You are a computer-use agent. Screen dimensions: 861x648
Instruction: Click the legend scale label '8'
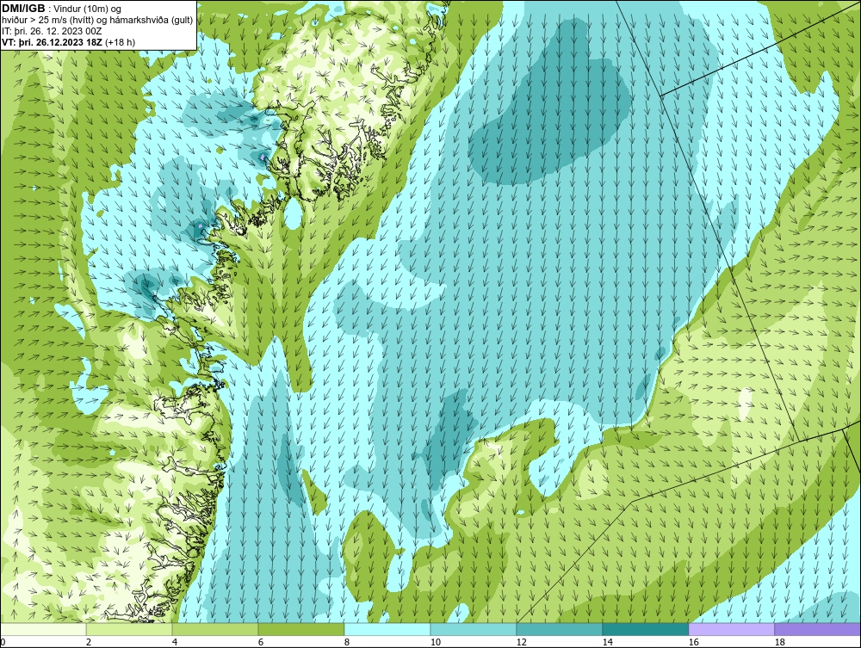click(x=346, y=642)
